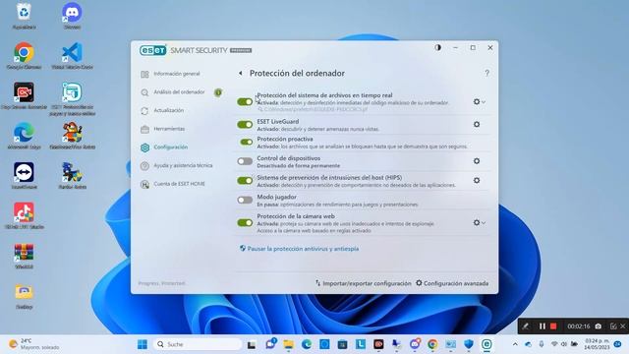Open Configuración avanzada

(452, 283)
